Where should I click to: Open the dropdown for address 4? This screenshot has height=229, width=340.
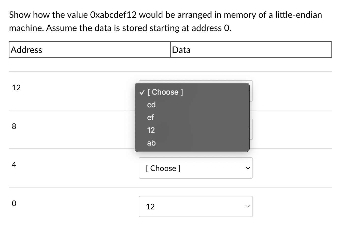(195, 168)
